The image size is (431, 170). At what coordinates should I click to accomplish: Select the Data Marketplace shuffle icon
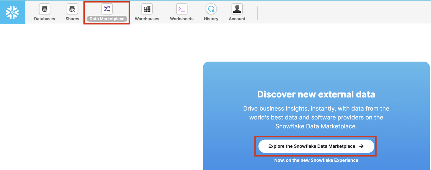107,9
